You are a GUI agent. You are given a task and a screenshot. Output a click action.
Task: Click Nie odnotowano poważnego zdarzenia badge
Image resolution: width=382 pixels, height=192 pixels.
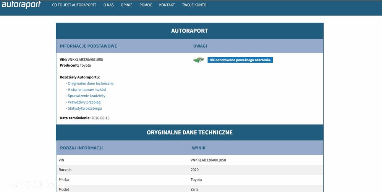(x=240, y=60)
